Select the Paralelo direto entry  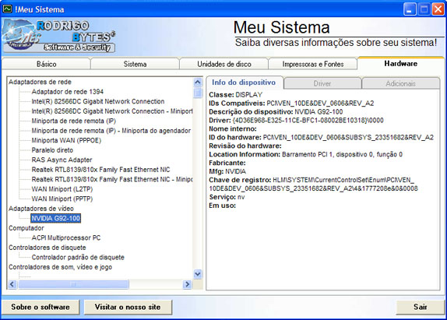(52, 150)
